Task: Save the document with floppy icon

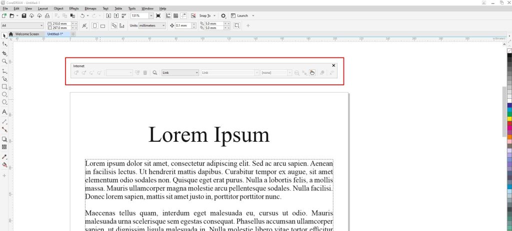Action: (x=24, y=15)
